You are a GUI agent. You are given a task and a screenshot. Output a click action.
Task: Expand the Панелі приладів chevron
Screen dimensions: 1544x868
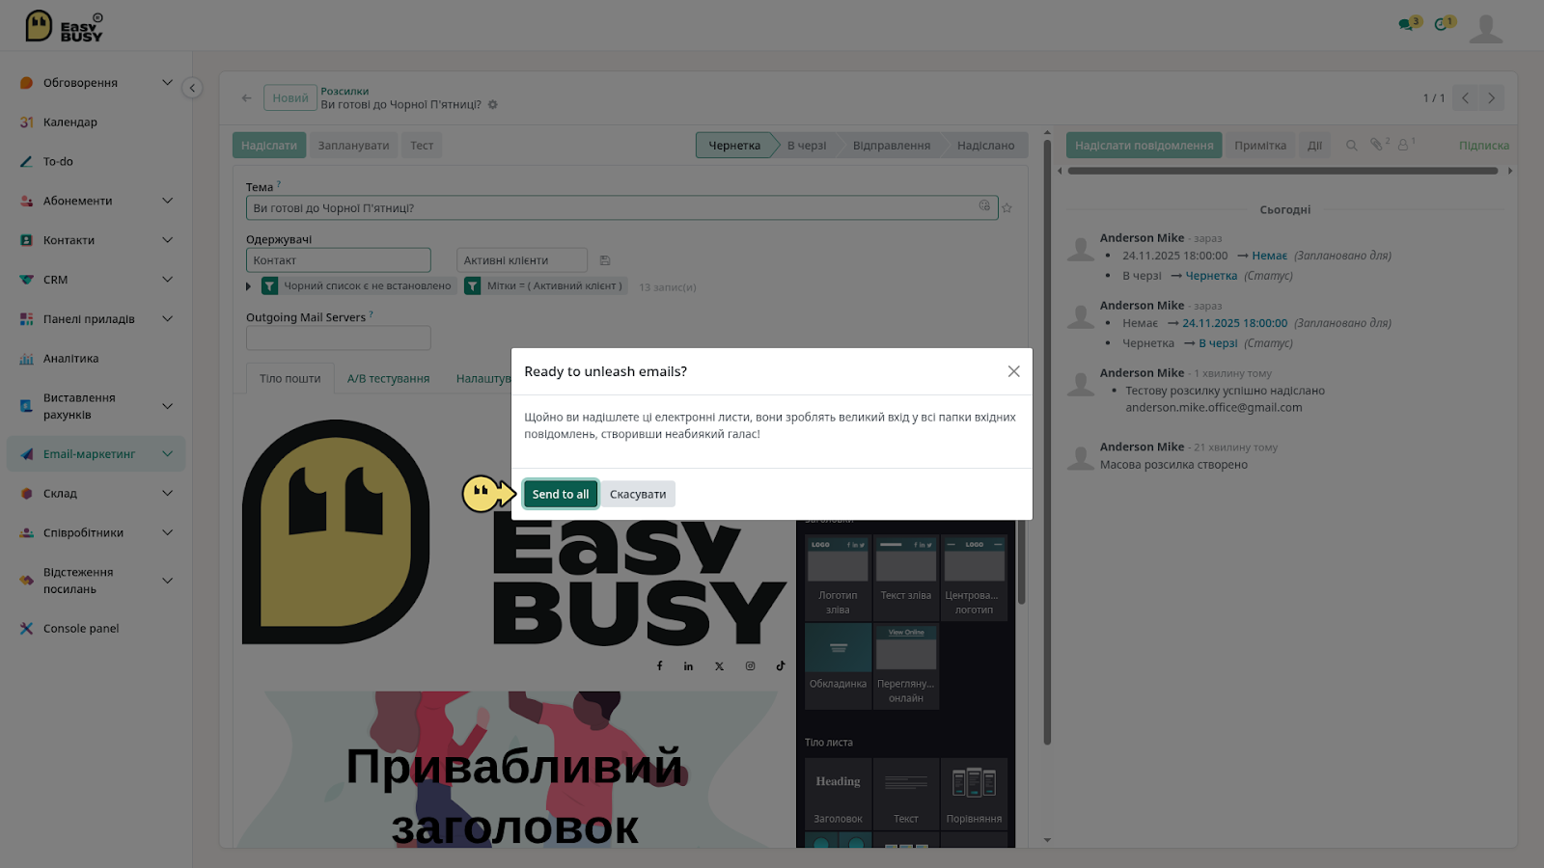pyautogui.click(x=167, y=319)
